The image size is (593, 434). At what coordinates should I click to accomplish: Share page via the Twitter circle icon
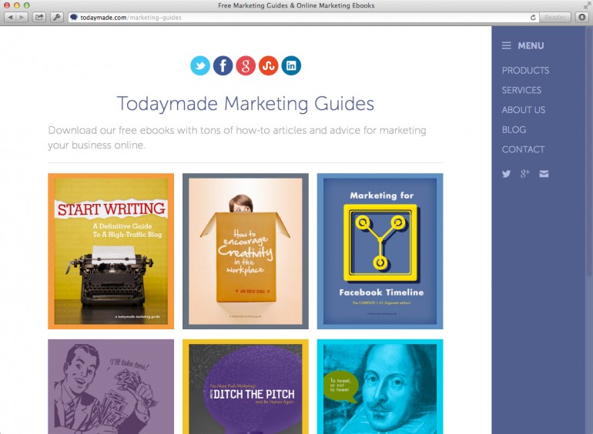click(x=200, y=65)
